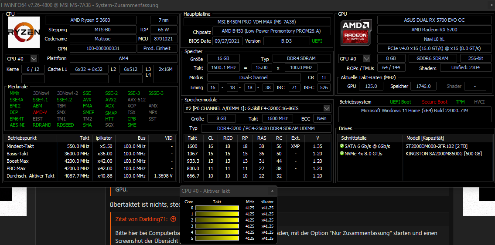
Task: Click the SSE4.2 feature label
Action: click(65, 100)
